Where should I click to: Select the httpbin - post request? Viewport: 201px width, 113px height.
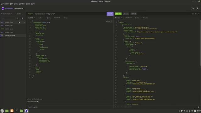[x=13, y=29]
